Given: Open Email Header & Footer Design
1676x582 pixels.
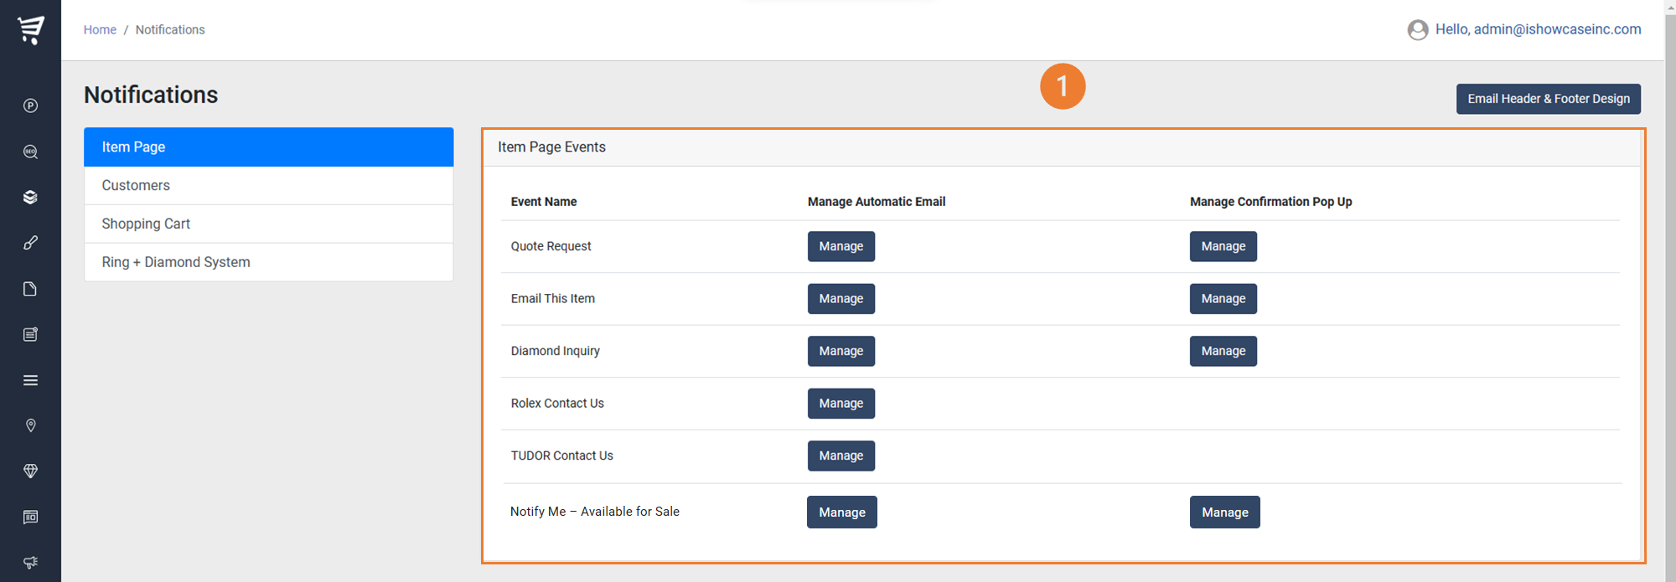Looking at the screenshot, I should coord(1548,99).
